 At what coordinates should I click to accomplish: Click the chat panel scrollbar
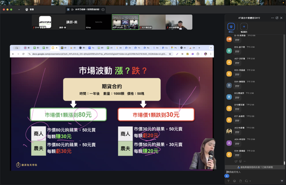(284, 163)
